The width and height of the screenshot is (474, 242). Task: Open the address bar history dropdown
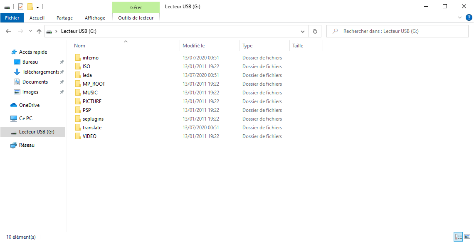(303, 31)
